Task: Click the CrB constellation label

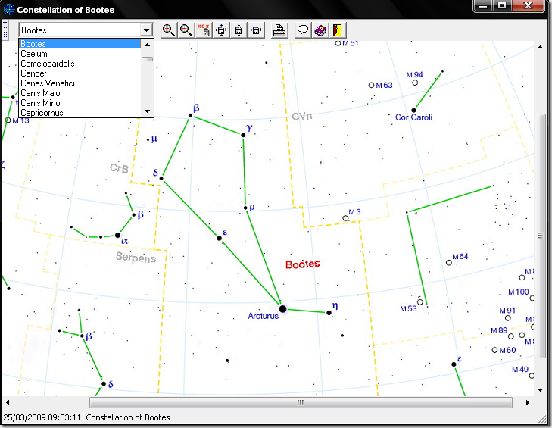Action: [119, 168]
